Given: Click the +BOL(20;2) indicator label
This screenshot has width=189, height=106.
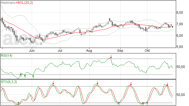Looking at the screenshot, I should point(24,3).
